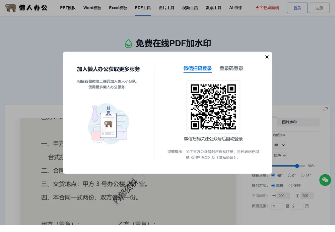Click the WeChat QR code image
This screenshot has width=335, height=232.
213,107
